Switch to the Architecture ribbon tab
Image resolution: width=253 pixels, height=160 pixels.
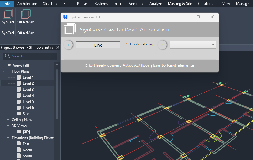27,3
